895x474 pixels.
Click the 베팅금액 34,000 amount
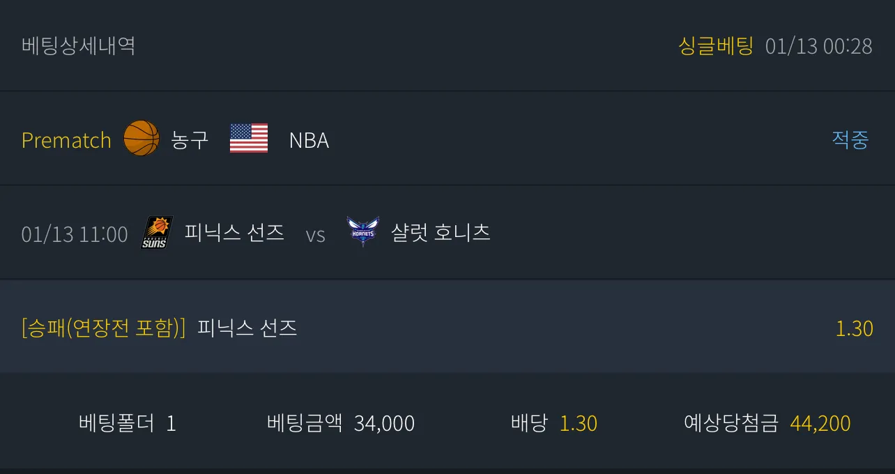pyautogui.click(x=341, y=423)
